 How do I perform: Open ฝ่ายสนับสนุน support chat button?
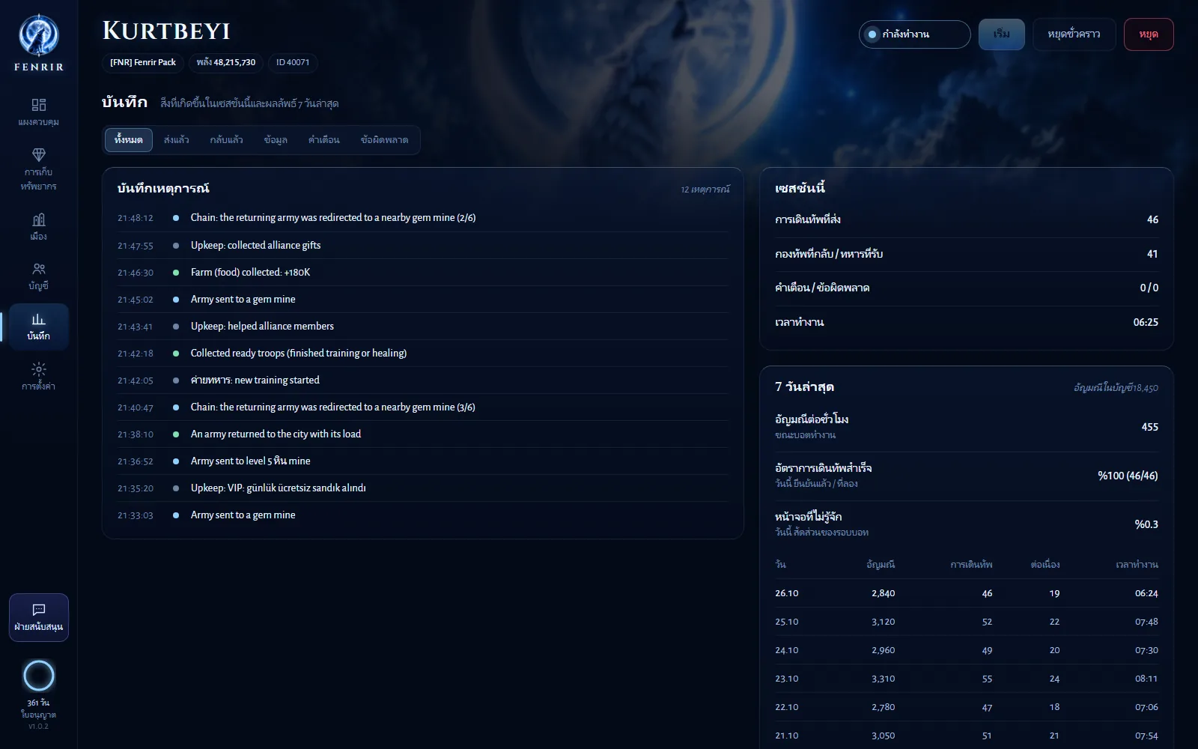pos(38,617)
